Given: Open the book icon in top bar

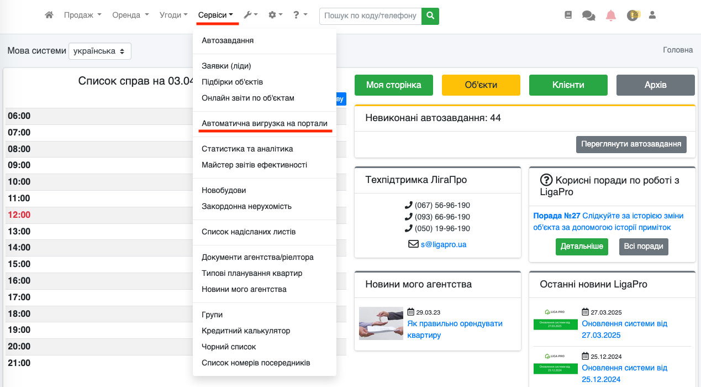Looking at the screenshot, I should point(568,15).
